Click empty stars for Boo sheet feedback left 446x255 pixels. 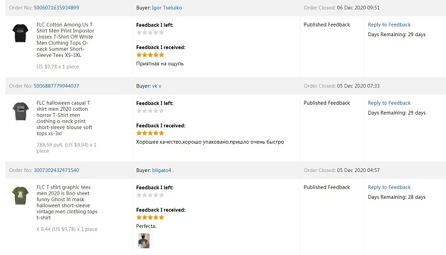tap(150, 195)
